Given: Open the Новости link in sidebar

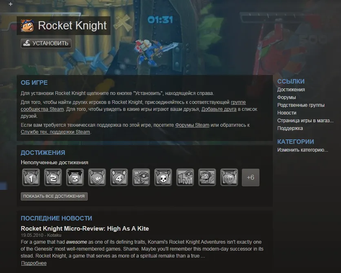Looking at the screenshot, I should tap(287, 113).
